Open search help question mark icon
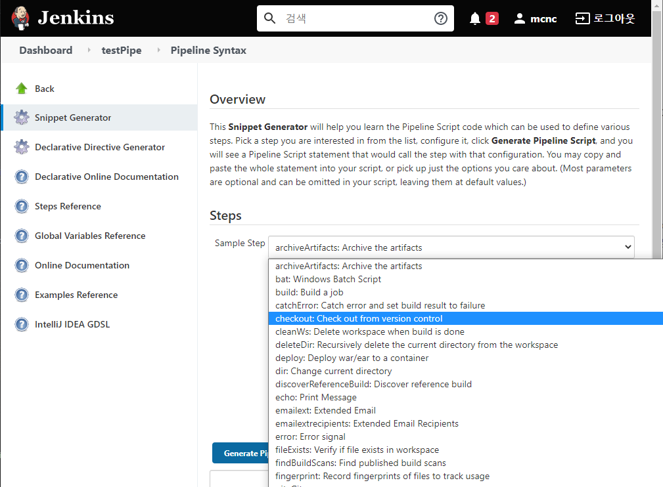 (441, 18)
